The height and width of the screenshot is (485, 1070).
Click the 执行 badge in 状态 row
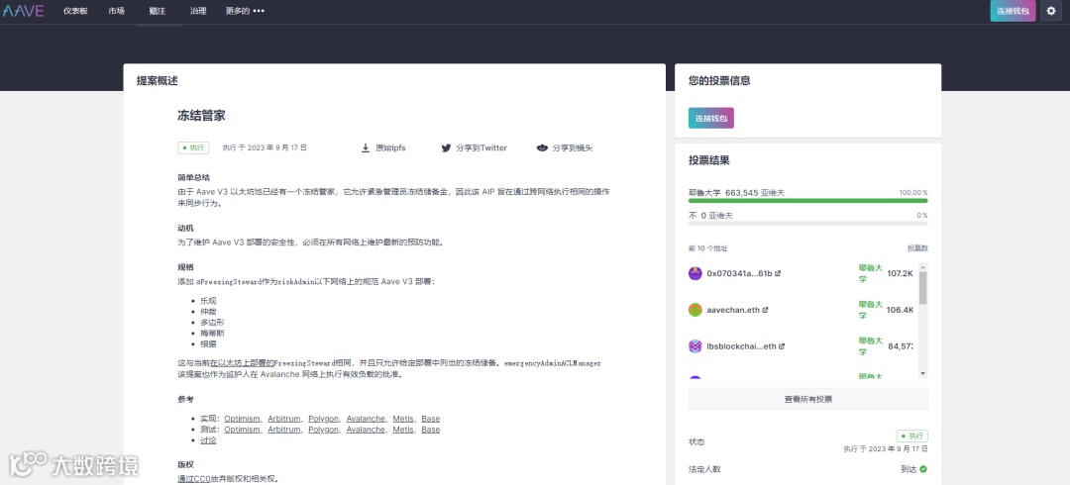(912, 436)
